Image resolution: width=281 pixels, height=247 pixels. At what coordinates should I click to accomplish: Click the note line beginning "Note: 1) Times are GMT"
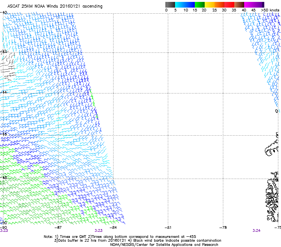[x=120, y=237]
